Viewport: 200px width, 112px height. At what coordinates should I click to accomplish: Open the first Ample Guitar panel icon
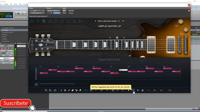(32, 21)
